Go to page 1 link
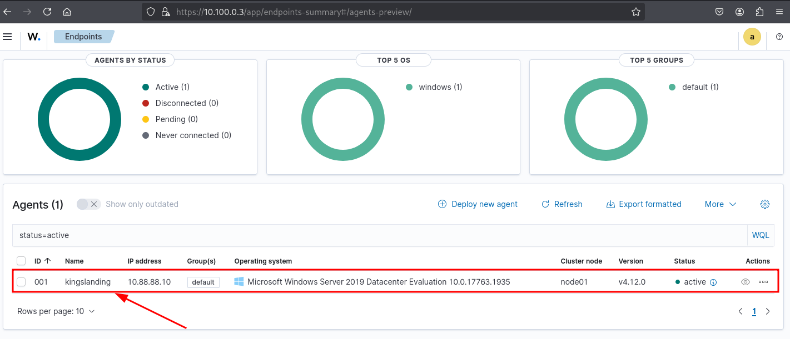Viewport: 790px width, 339px height. [754, 311]
